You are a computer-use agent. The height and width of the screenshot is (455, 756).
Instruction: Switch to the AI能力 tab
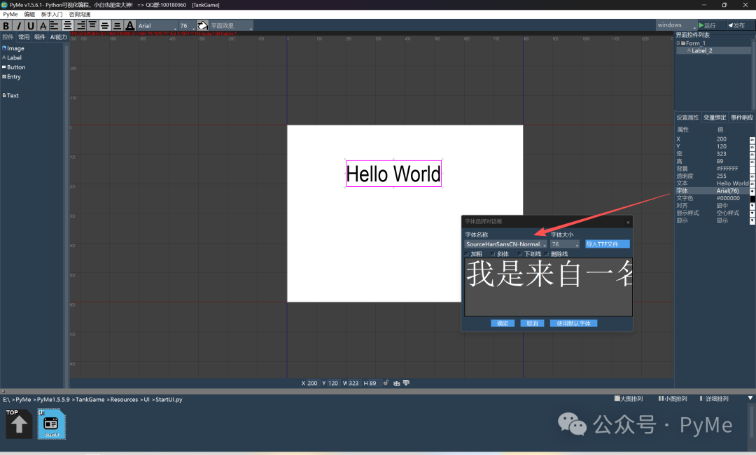tap(58, 37)
